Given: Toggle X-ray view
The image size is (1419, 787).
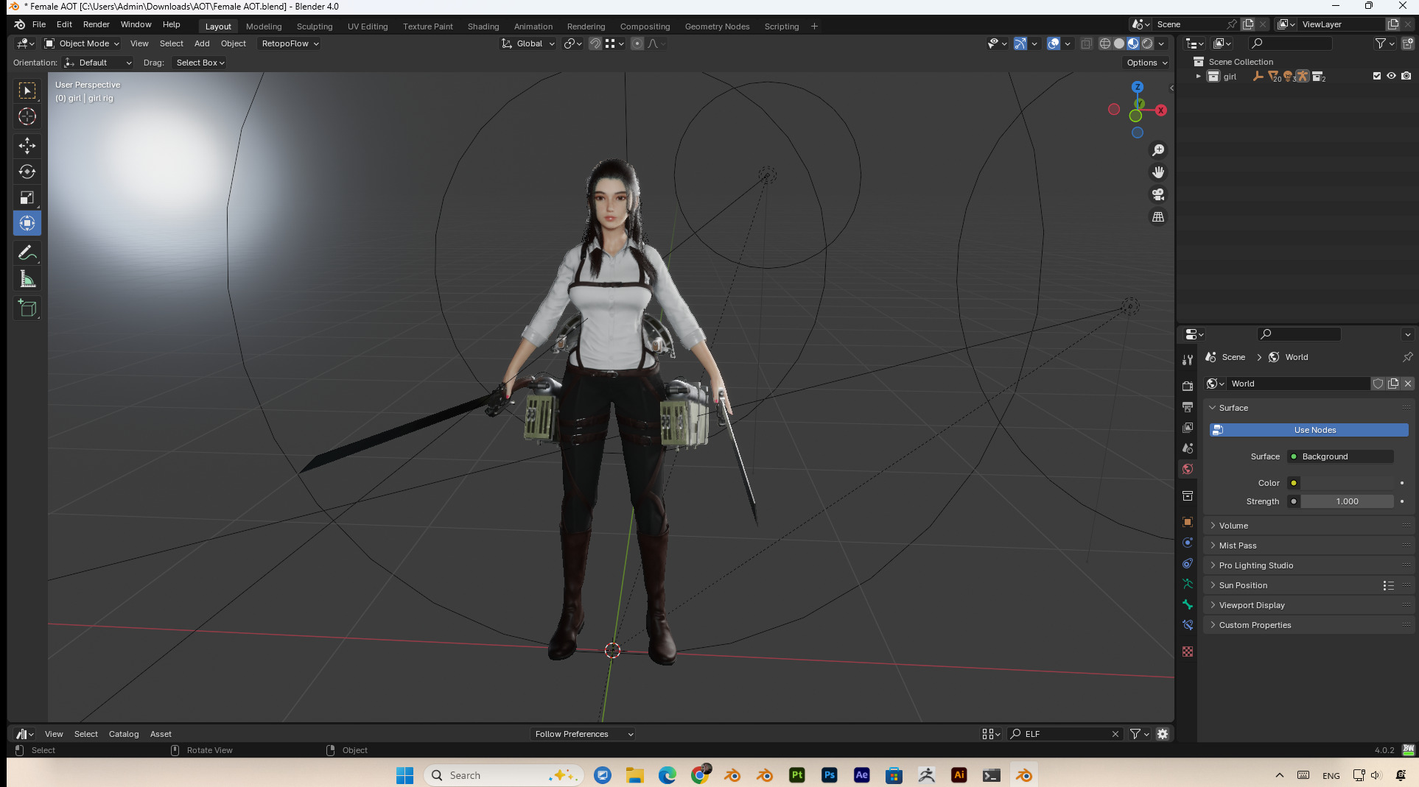Looking at the screenshot, I should pyautogui.click(x=1086, y=43).
